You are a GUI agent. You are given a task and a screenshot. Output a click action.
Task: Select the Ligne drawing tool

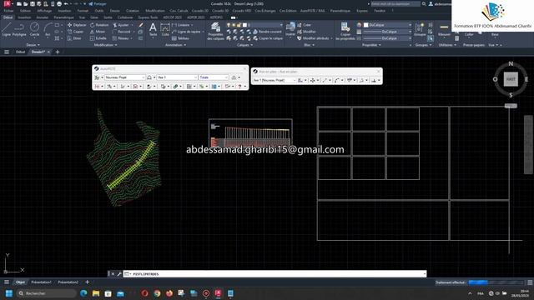[x=7, y=29]
